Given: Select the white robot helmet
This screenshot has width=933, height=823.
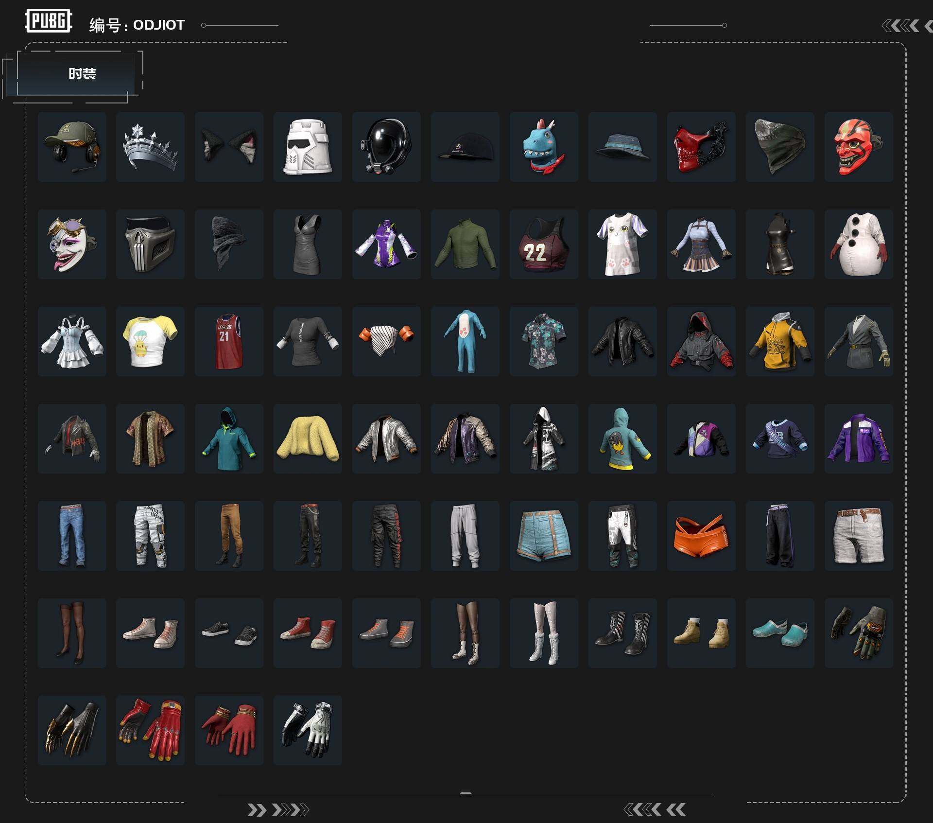Looking at the screenshot, I should 308,147.
